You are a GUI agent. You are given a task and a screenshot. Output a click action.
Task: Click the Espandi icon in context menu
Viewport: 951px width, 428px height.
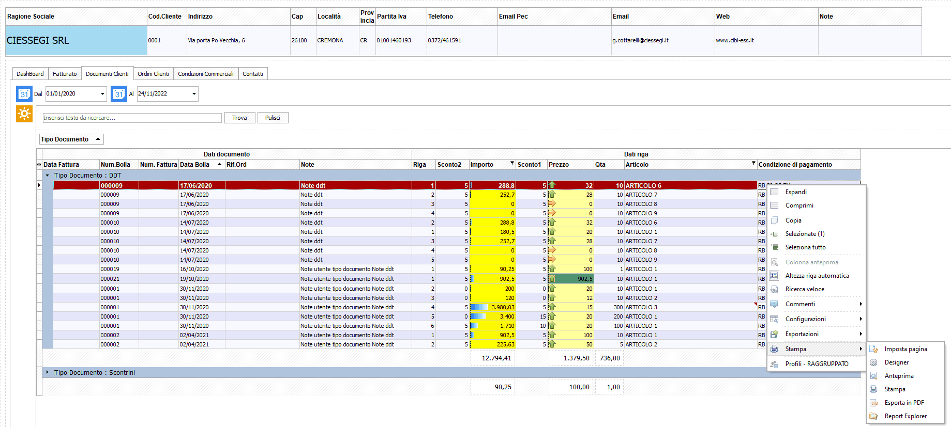774,192
